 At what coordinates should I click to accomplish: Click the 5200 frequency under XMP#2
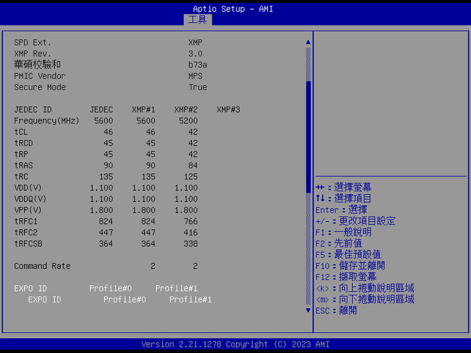click(x=188, y=121)
